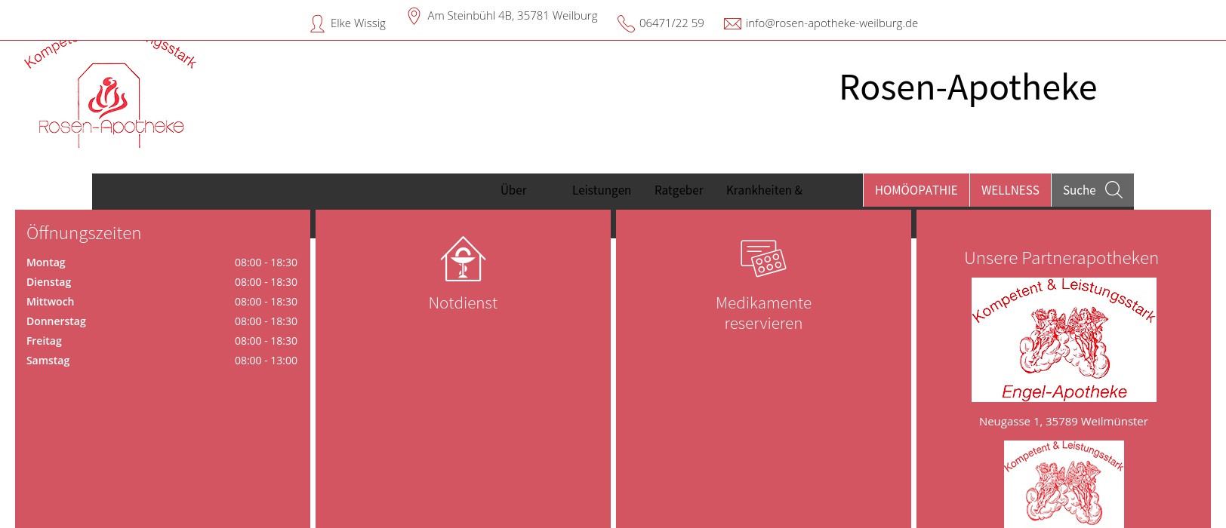
Task: Click the Unsere Partnerapotheken heading
Action: 1061,258
